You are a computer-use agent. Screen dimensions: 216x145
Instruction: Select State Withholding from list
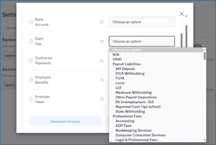(156, 111)
